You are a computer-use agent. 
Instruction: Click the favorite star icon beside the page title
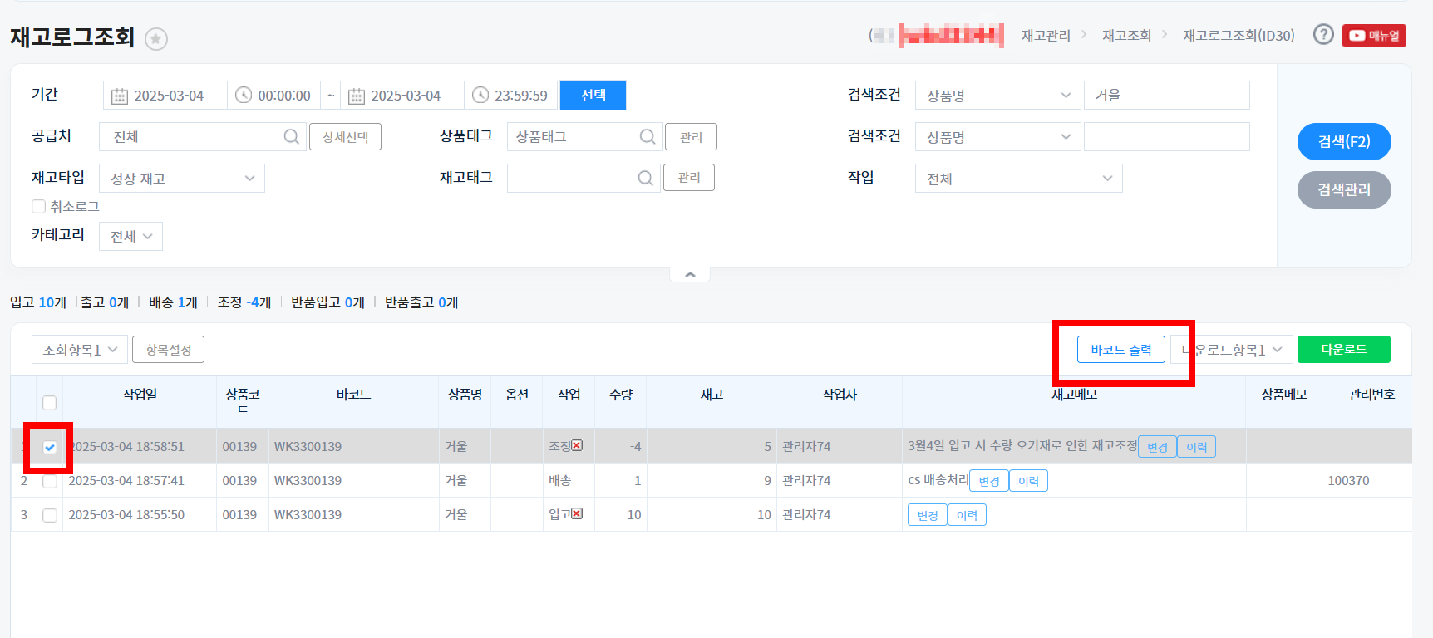[156, 39]
